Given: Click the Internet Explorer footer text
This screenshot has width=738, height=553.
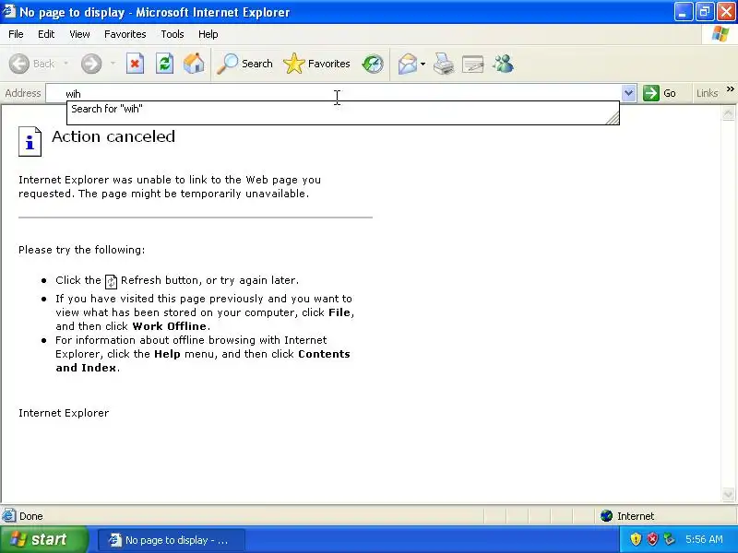Looking at the screenshot, I should coord(64,413).
